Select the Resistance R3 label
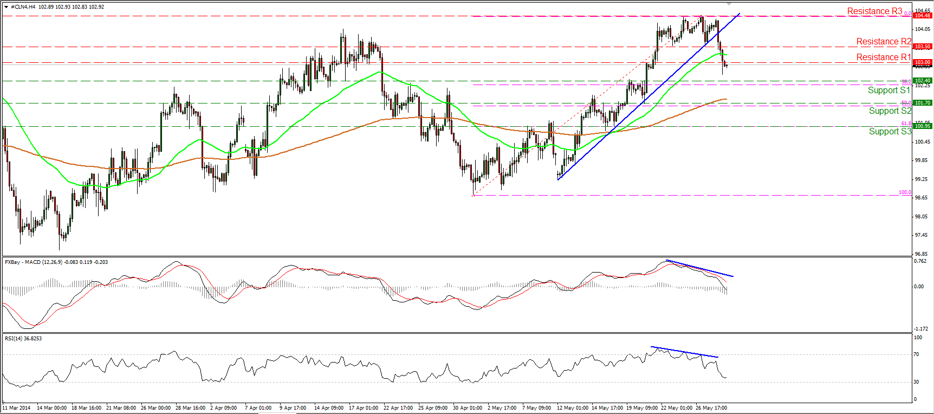 point(874,11)
